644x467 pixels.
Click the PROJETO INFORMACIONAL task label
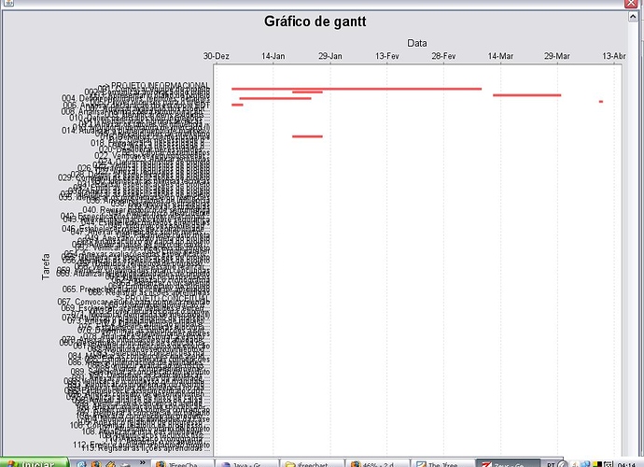(161, 86)
